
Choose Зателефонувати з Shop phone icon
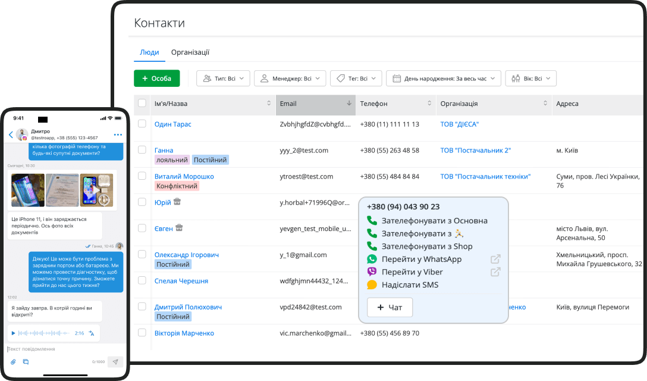(x=372, y=246)
